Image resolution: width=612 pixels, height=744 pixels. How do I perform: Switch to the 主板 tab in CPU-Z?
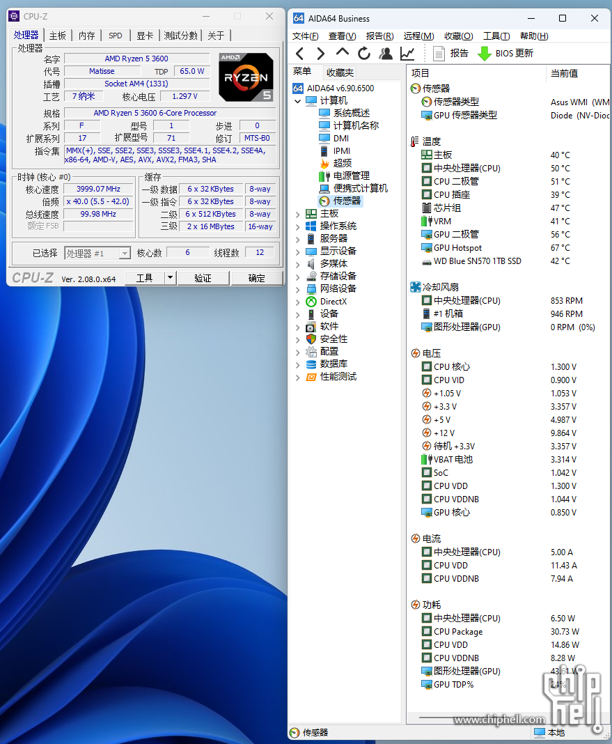coord(58,36)
